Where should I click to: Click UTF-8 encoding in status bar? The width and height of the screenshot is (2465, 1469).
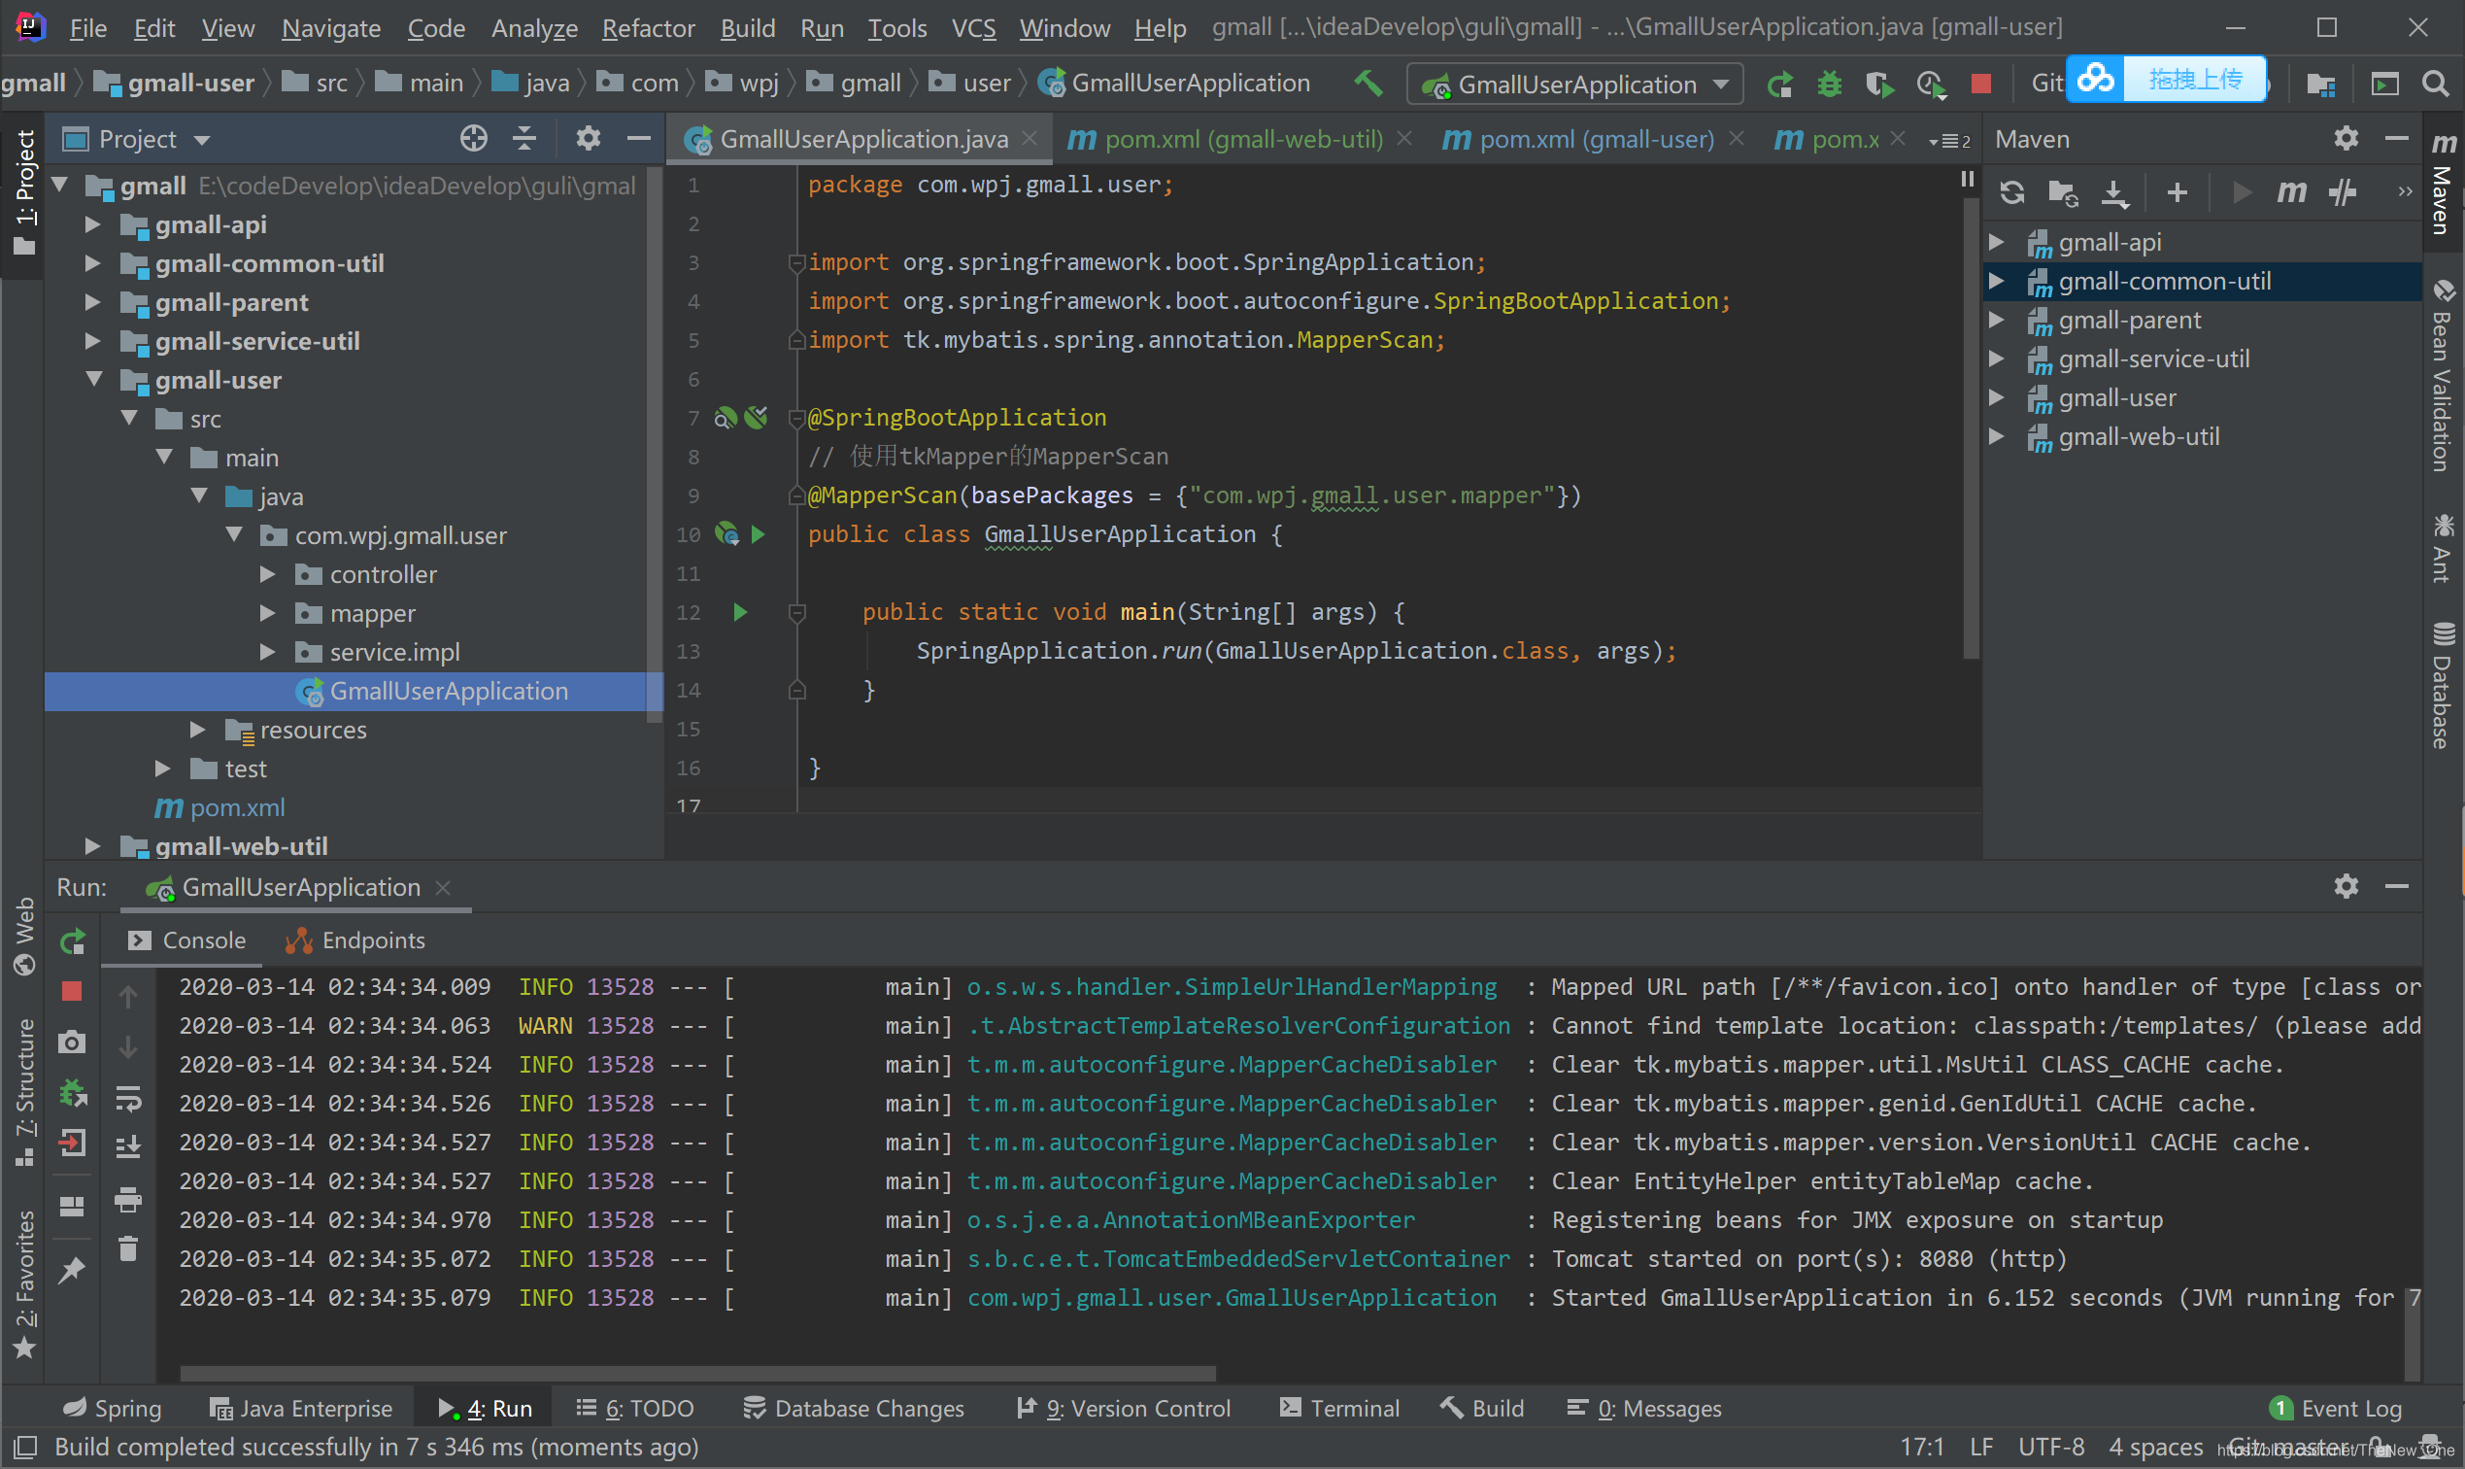pyautogui.click(x=2050, y=1447)
